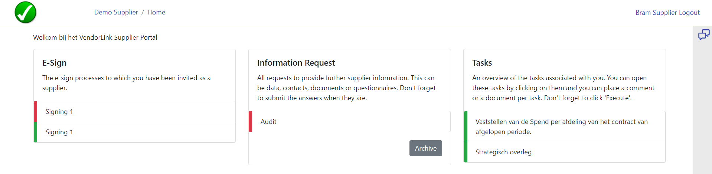The width and height of the screenshot is (712, 174).
Task: Click the green checkmark VendorLink logo
Action: [x=25, y=12]
